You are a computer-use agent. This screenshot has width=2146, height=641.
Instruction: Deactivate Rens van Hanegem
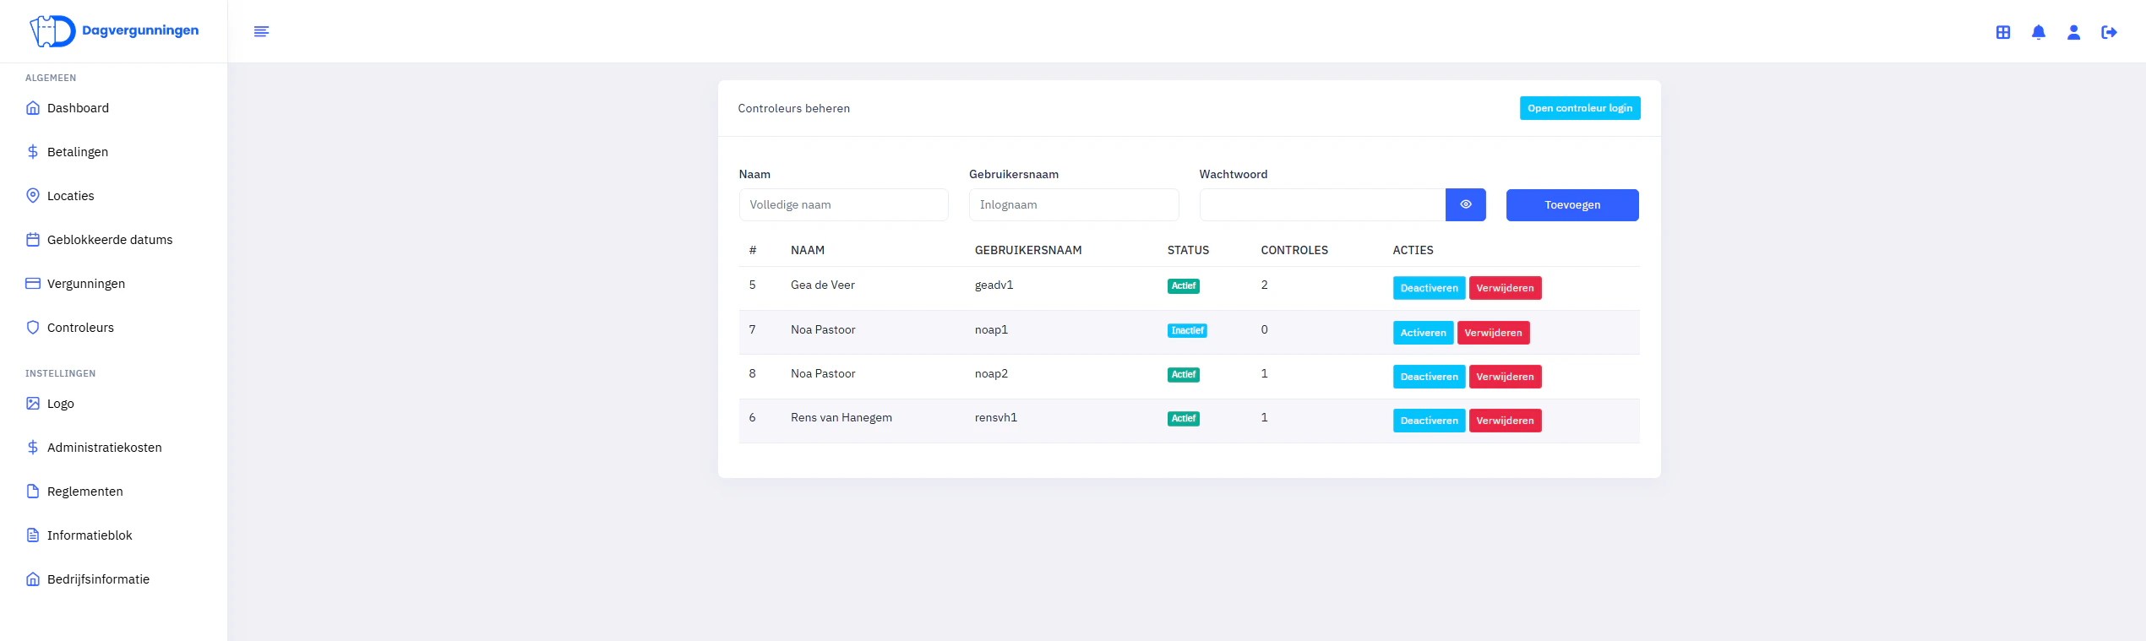(x=1429, y=421)
